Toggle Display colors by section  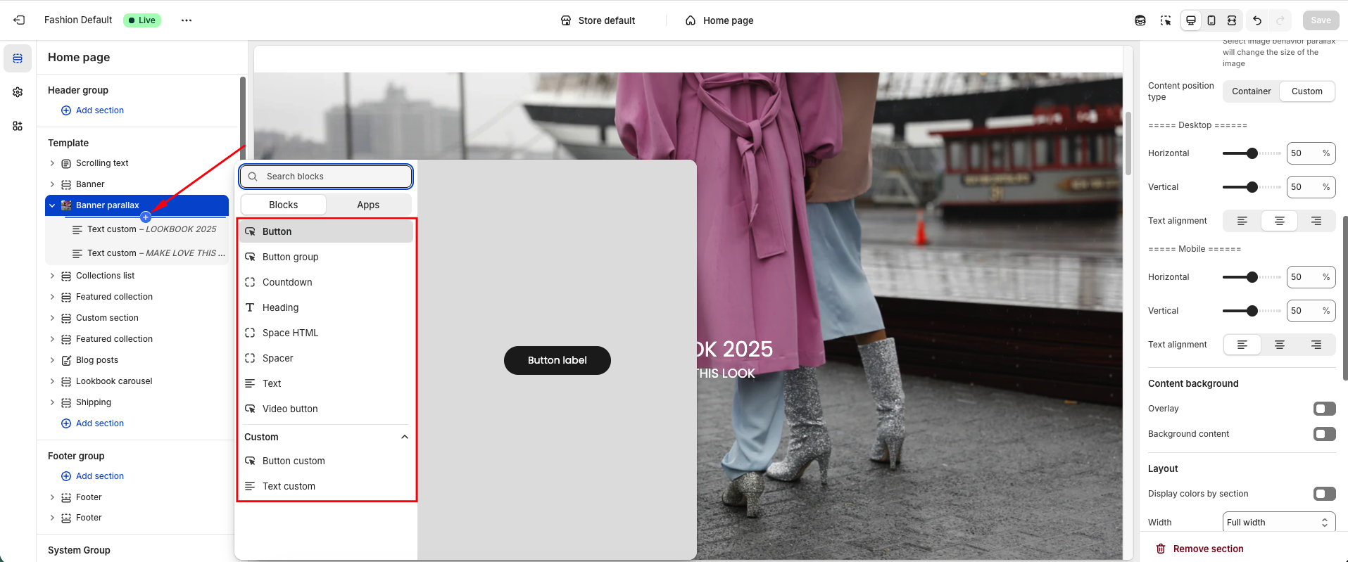coord(1324,494)
